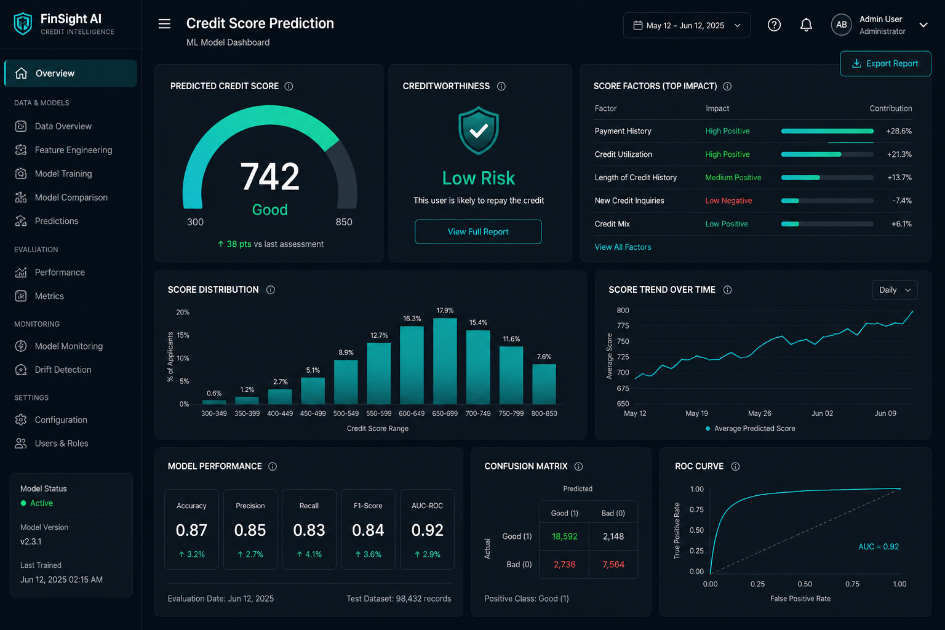This screenshot has height=630, width=945.
Task: Click the Predictions sidebar icon
Action: pos(21,221)
